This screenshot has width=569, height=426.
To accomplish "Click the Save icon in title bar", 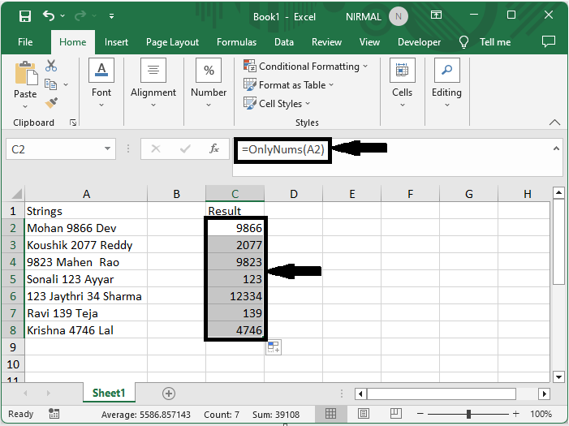I will click(x=24, y=15).
